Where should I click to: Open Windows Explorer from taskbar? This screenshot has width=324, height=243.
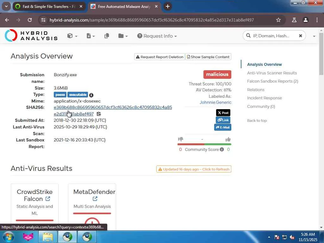pyautogui.click(x=48, y=237)
